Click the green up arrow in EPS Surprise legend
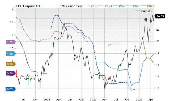The image size is (170, 101). [x=37, y=6]
